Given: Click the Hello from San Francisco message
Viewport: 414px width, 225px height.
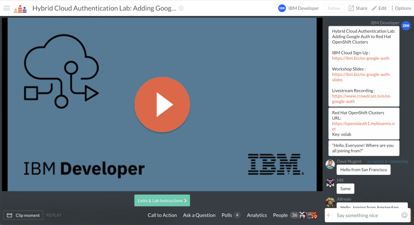Looking at the screenshot, I should point(363,170).
